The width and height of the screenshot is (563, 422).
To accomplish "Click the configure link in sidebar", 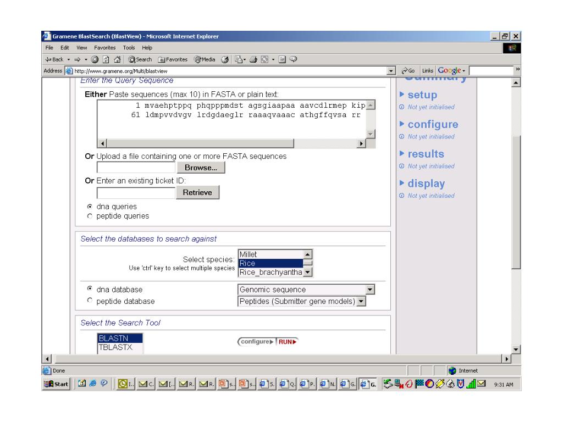I will (433, 124).
